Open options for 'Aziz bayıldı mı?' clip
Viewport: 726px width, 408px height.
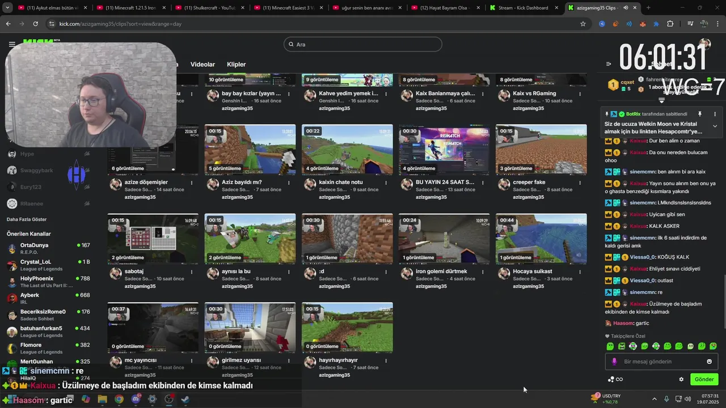pyautogui.click(x=289, y=182)
